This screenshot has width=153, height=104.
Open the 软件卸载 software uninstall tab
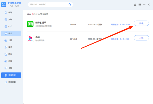coord(11,82)
